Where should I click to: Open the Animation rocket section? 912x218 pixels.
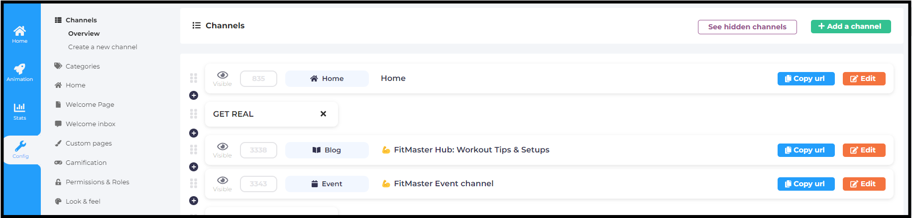20,73
